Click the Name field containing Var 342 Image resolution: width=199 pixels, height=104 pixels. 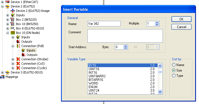pos(104,24)
